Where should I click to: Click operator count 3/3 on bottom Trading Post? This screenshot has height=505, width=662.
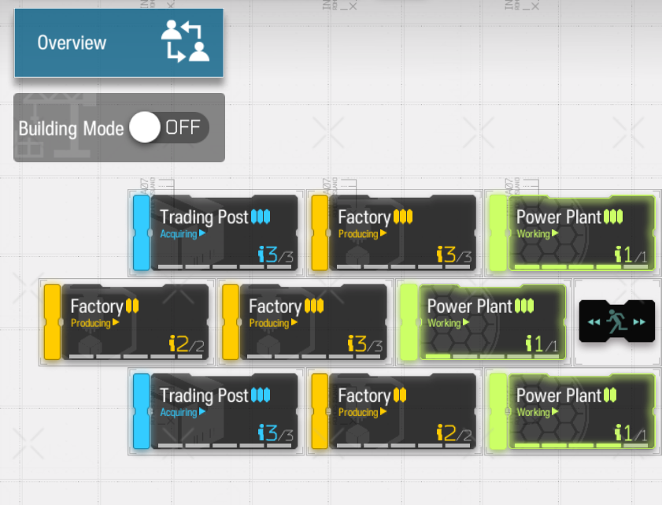(276, 433)
